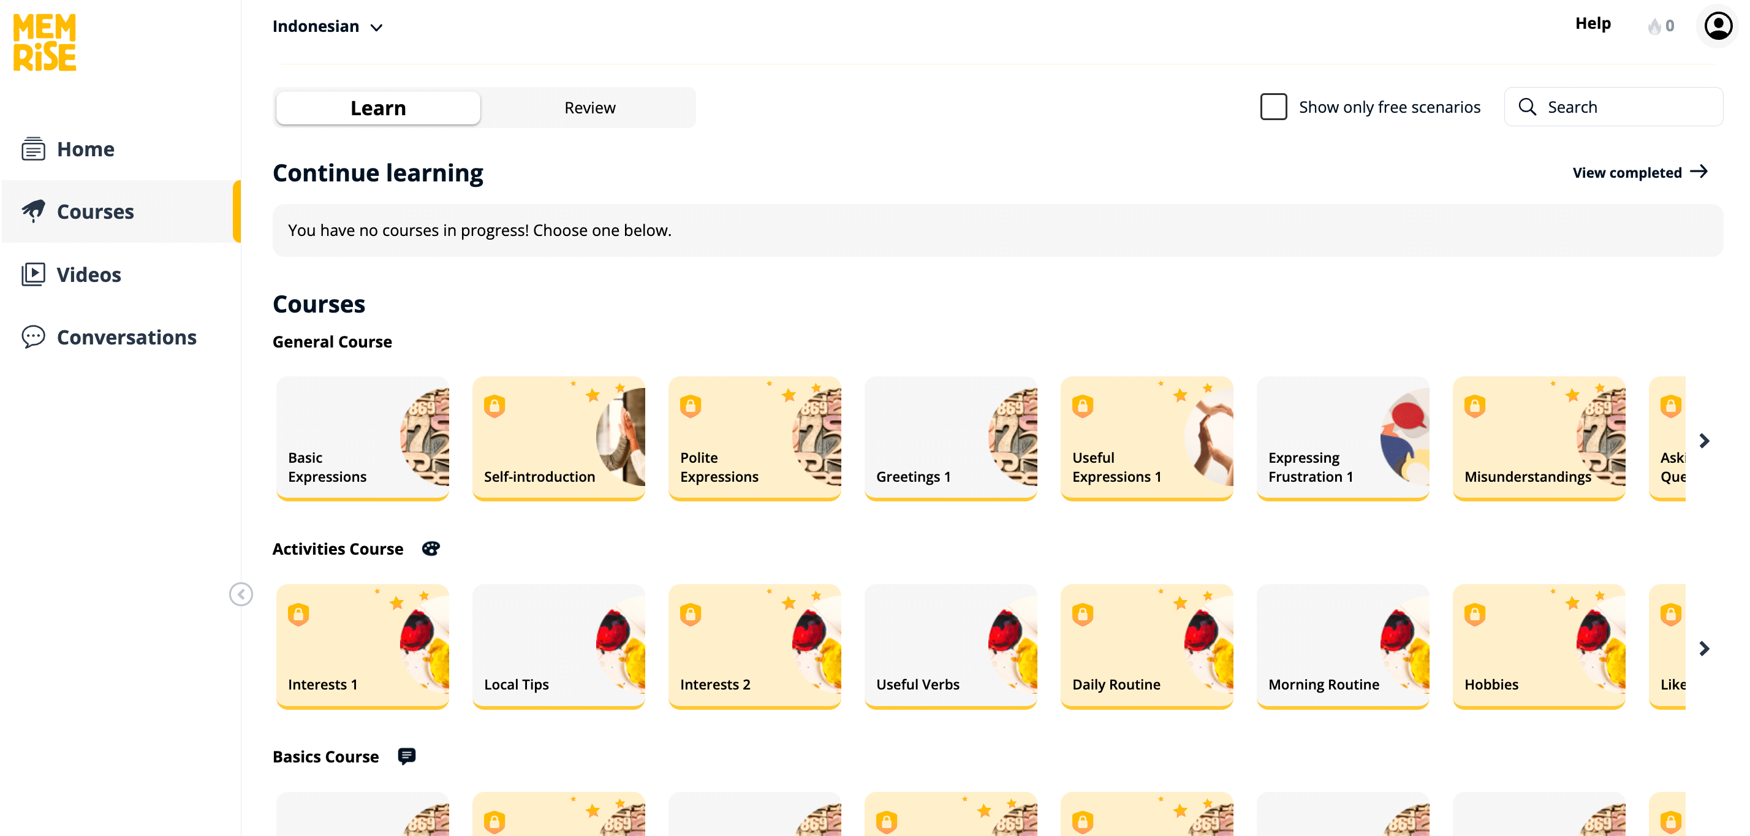This screenshot has height=836, width=1750.
Task: Open Conversations in the sidebar
Action: 126,337
